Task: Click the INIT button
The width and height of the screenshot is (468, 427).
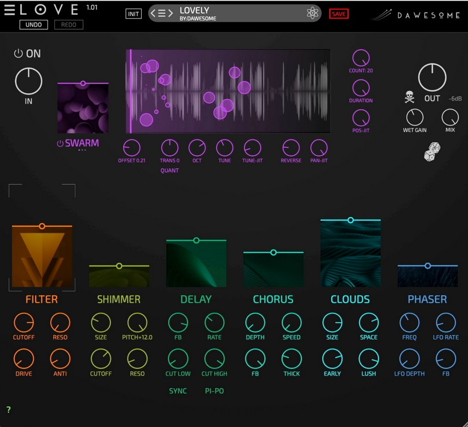Action: (134, 14)
